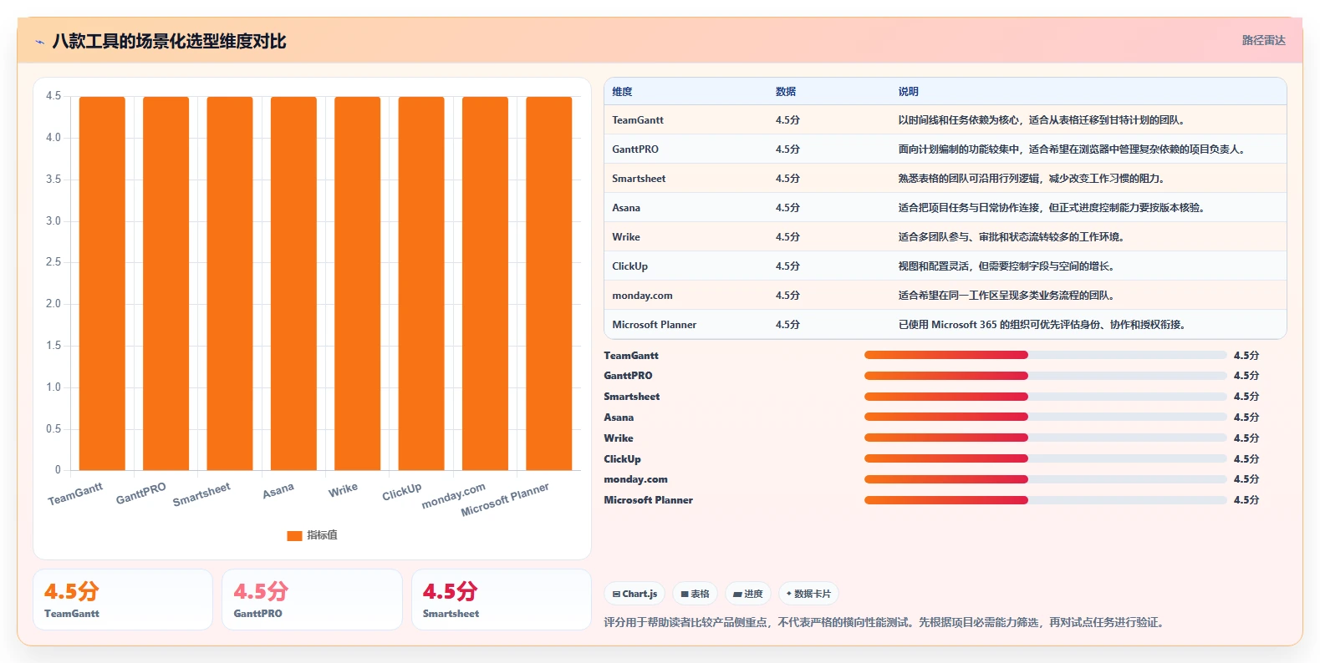The width and height of the screenshot is (1320, 663).
Task: Click the icon beside the chart title
Action: [x=39, y=42]
